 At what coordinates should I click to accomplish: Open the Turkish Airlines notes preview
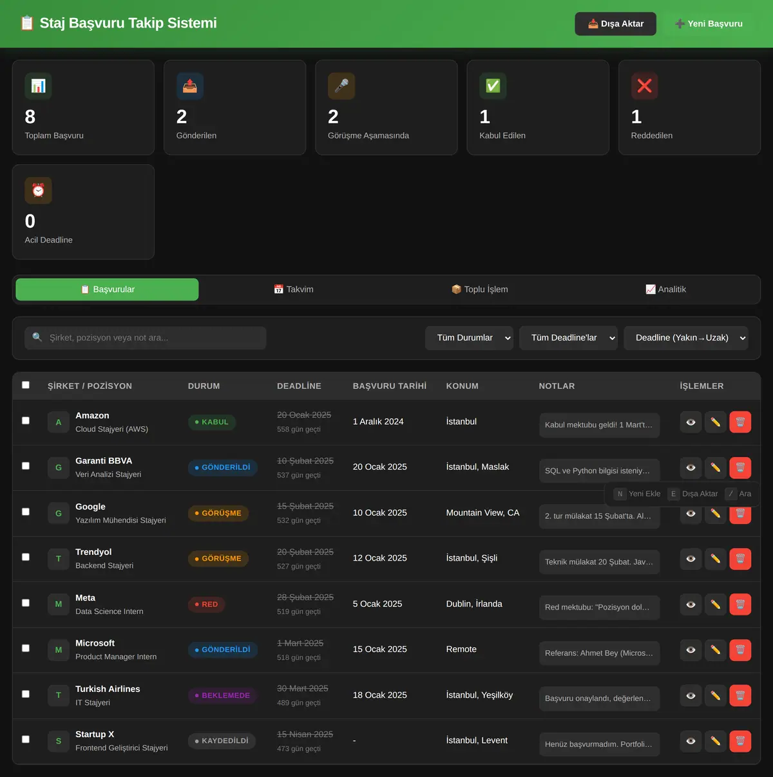[599, 698]
